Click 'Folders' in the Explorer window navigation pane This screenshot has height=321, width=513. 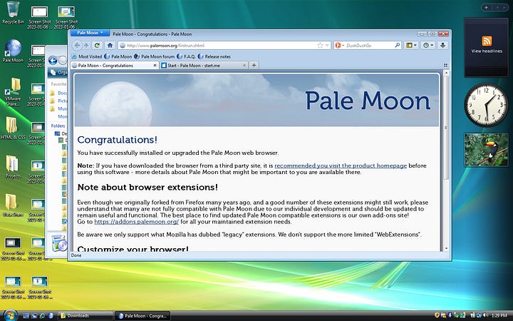point(58,126)
